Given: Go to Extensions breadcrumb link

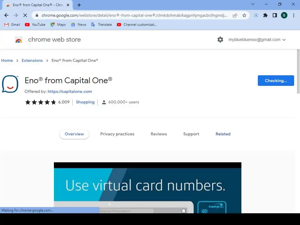Looking at the screenshot, I should point(32,60).
